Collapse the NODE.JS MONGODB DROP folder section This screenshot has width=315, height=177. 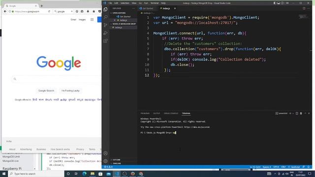(124, 24)
